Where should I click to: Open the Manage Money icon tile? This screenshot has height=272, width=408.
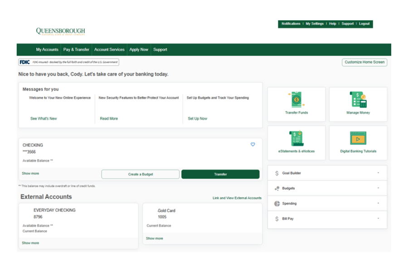pyautogui.click(x=358, y=99)
